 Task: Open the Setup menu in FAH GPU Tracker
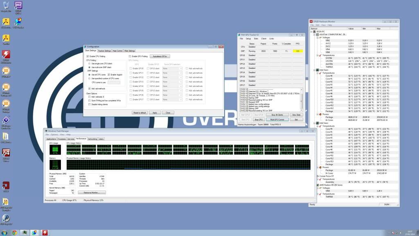click(x=248, y=39)
